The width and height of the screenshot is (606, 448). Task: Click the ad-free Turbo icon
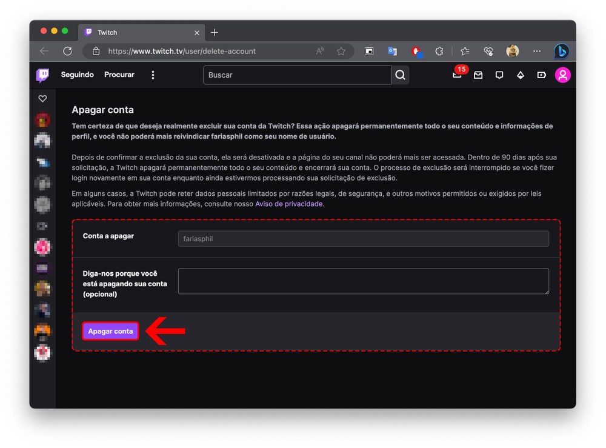(x=541, y=75)
